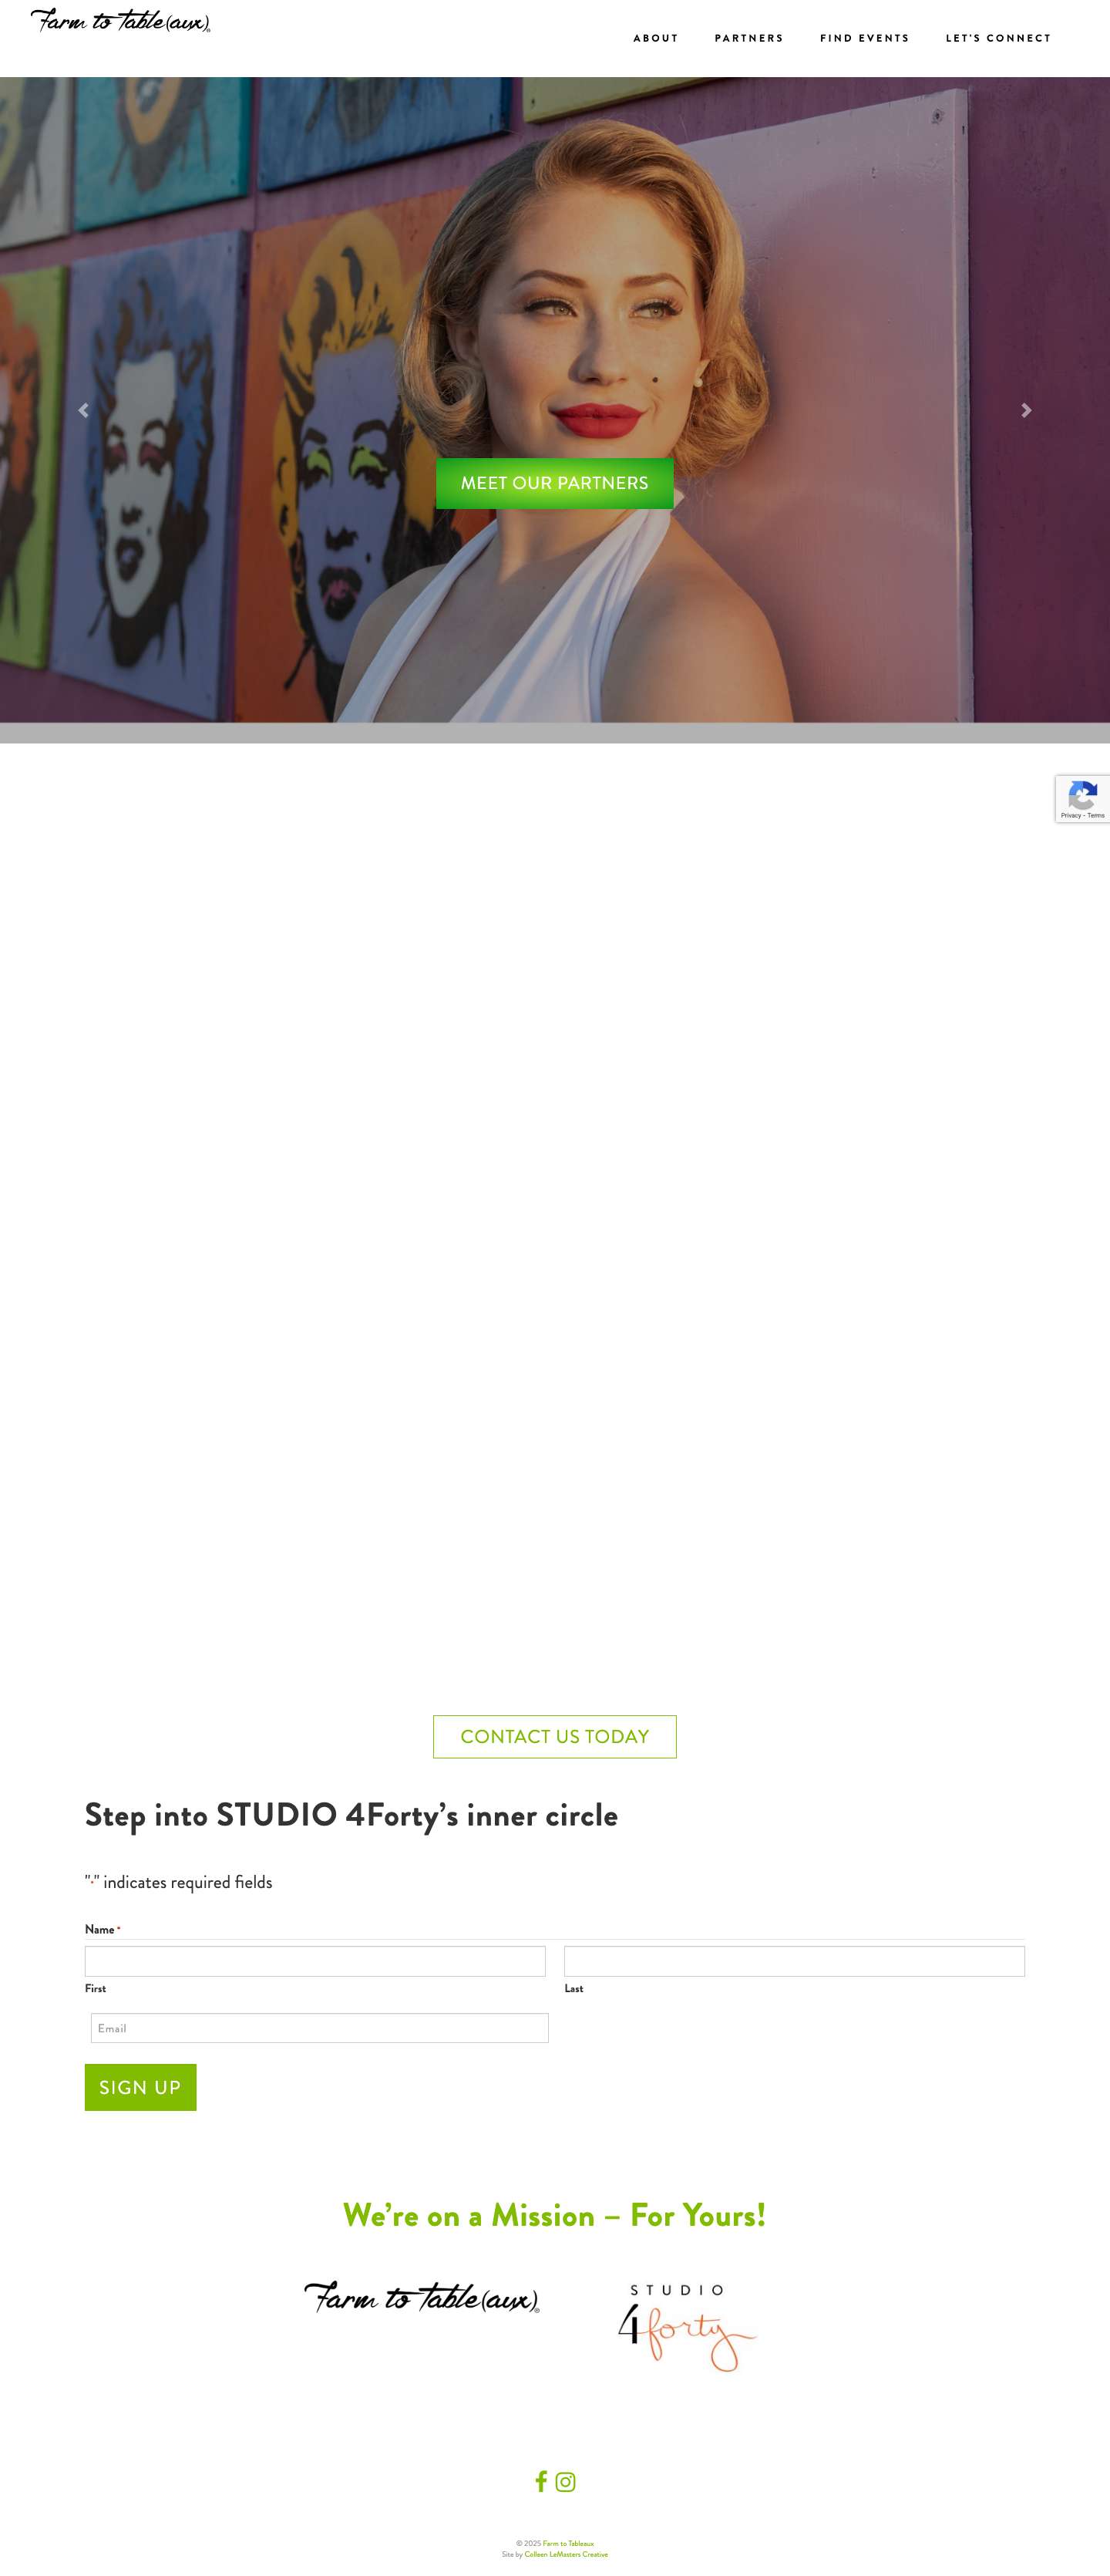Focus the Last name input field
This screenshot has width=1110, height=2576.
tap(794, 1961)
